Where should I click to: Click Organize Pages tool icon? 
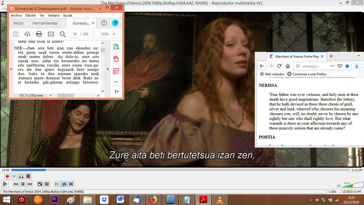116,71
